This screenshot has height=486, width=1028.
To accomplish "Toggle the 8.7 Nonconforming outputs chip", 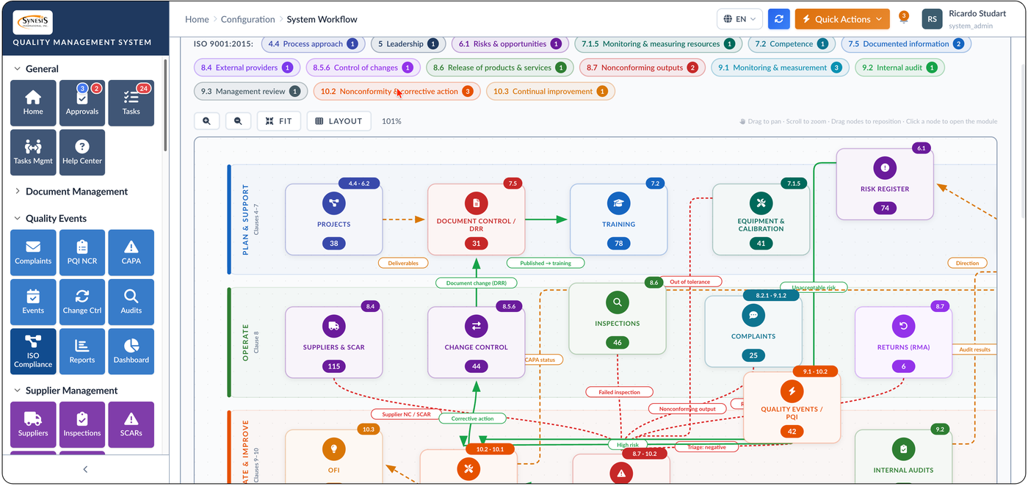I will point(642,68).
